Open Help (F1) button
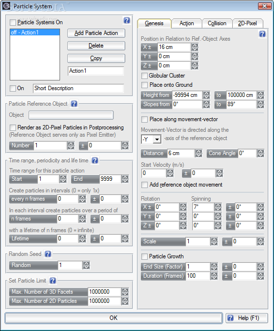274x331 pixels. point(247,318)
